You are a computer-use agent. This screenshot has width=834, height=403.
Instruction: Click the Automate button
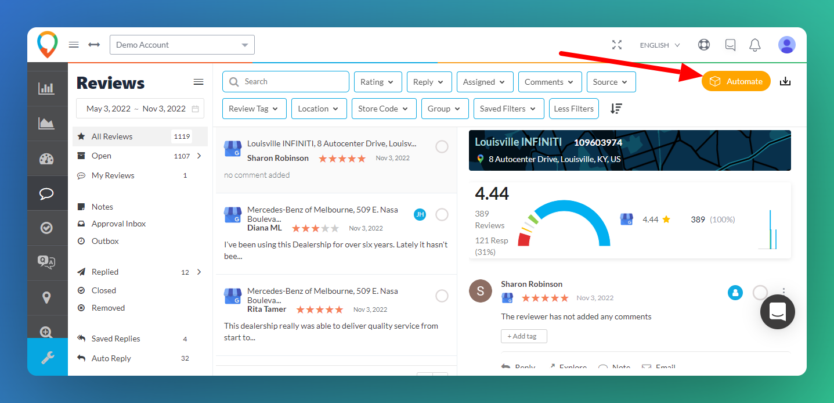pyautogui.click(x=736, y=81)
